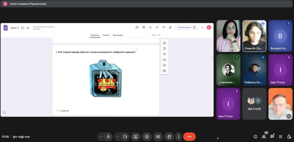Add a video from side toolbar
The height and width of the screenshot is (142, 294).
165,65
